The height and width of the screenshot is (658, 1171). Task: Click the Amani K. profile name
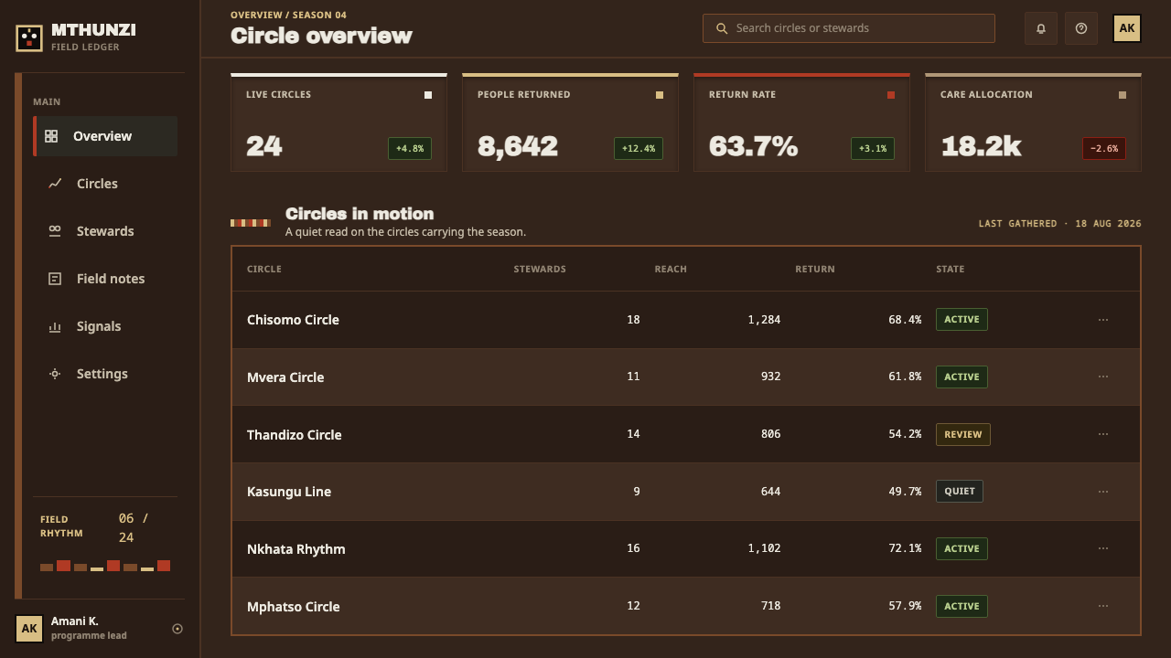click(x=75, y=621)
